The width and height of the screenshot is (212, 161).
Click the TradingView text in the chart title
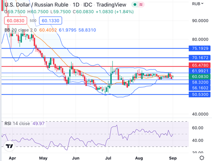click(111, 5)
